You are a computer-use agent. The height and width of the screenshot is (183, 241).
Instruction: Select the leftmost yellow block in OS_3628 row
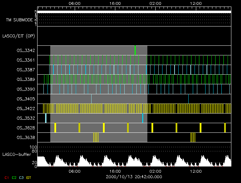pos(55,128)
